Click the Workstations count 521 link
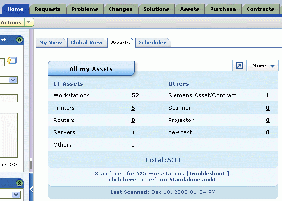This screenshot has height=201, width=282. tap(137, 95)
